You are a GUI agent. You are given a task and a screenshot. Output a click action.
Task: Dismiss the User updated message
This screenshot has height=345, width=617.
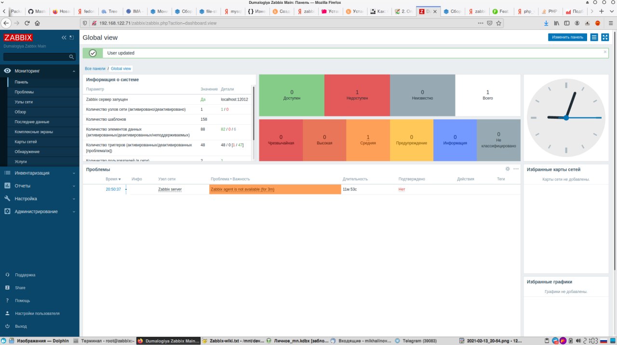click(605, 51)
